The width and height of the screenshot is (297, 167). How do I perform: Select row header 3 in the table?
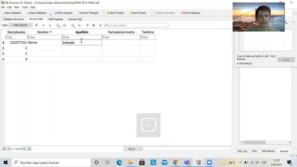[3, 54]
